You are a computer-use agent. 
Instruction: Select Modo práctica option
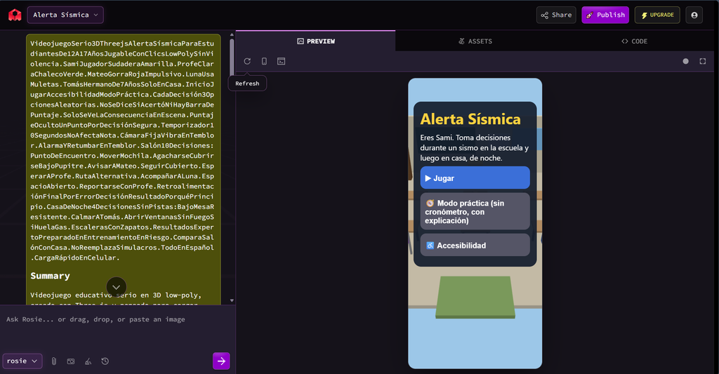(x=475, y=211)
